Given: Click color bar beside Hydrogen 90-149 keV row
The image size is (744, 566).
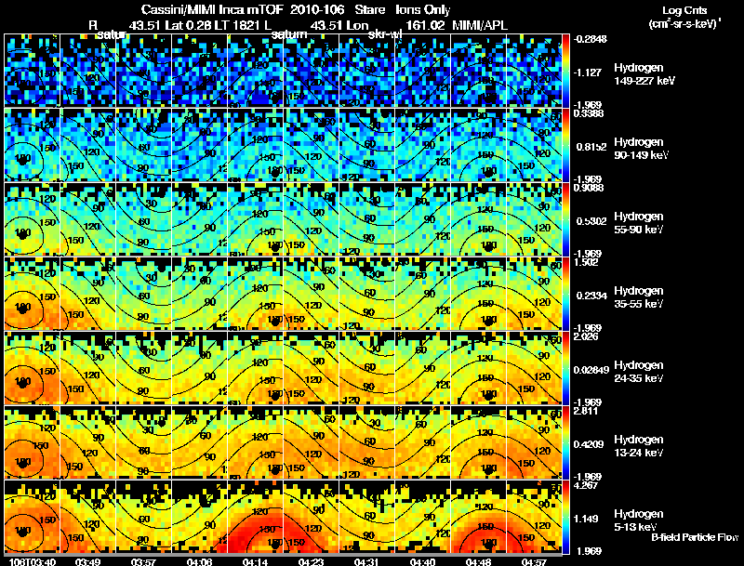Looking at the screenshot, I should click(565, 145).
